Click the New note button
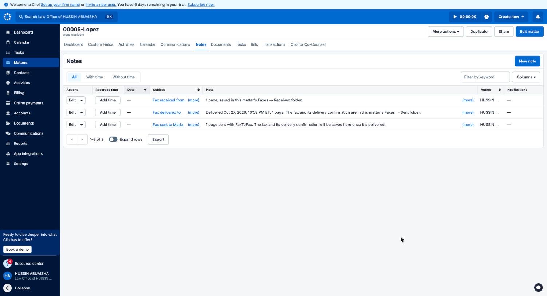The height and width of the screenshot is (296, 547). tap(527, 61)
